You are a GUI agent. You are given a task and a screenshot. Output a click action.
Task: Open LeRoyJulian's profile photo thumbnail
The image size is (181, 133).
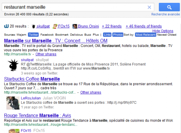point(13,103)
